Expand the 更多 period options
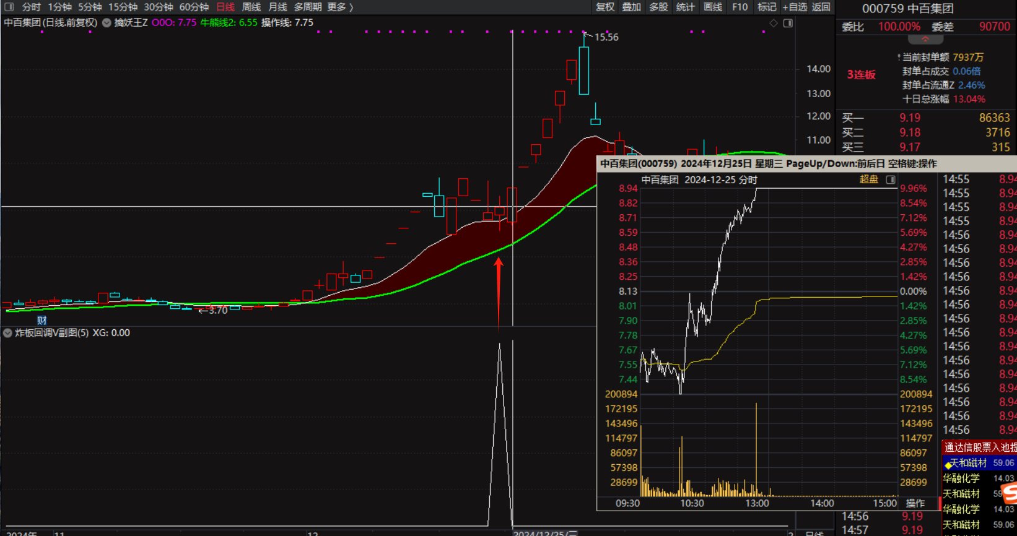 [x=340, y=7]
